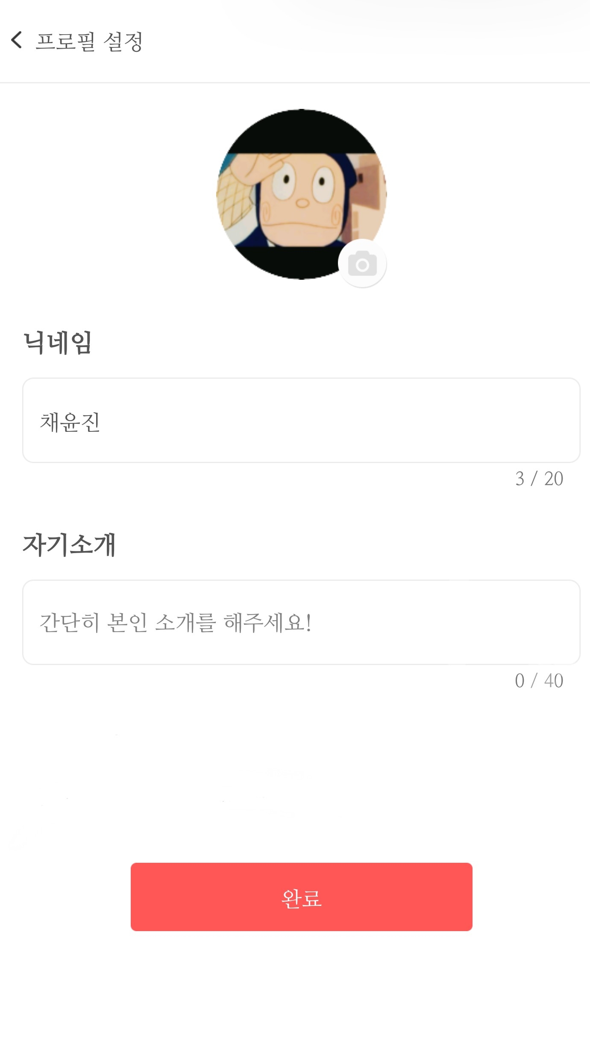Click the empty right side of introduction field
Screen dimensions: 590x1049
(x=470, y=622)
